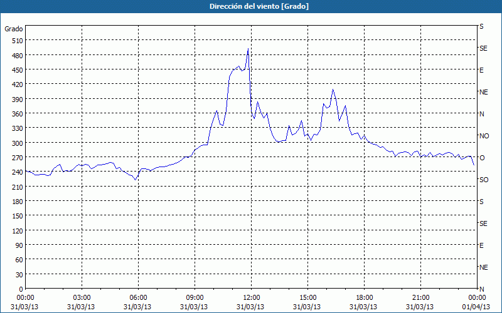Select the 90 degree tick label

click(19, 245)
